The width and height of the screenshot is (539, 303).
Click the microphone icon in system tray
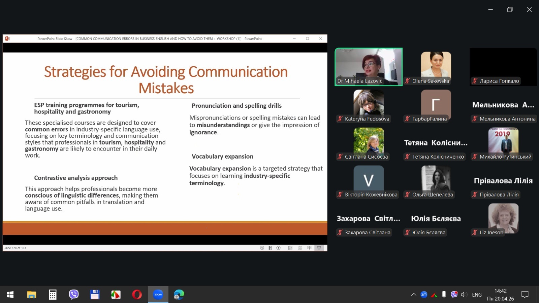(x=444, y=295)
